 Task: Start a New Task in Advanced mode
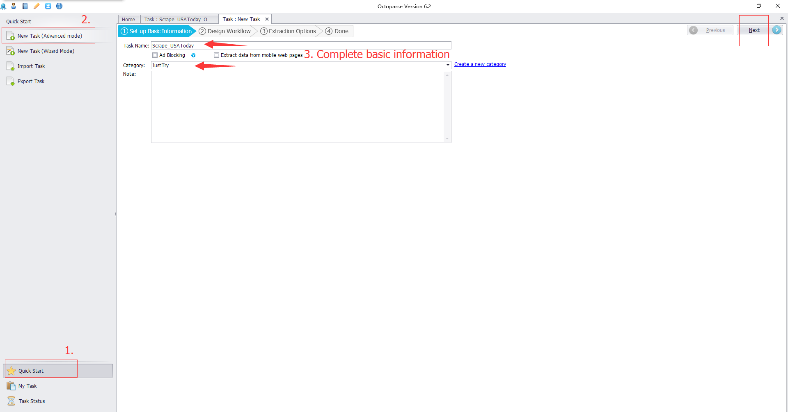click(x=49, y=36)
